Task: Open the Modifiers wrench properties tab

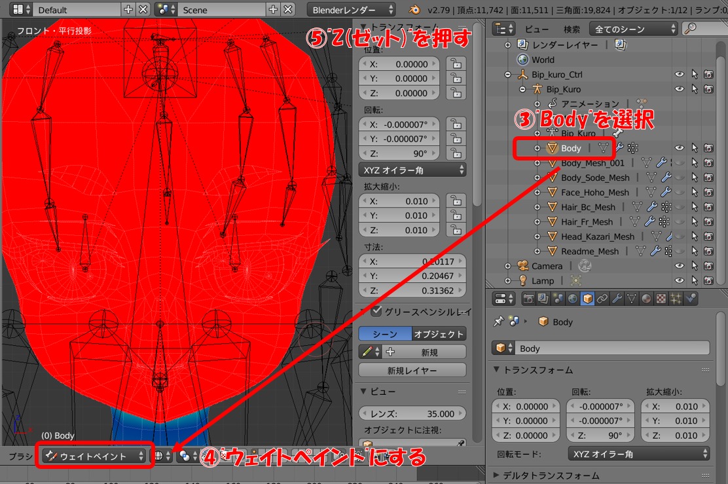Action: tap(617, 299)
